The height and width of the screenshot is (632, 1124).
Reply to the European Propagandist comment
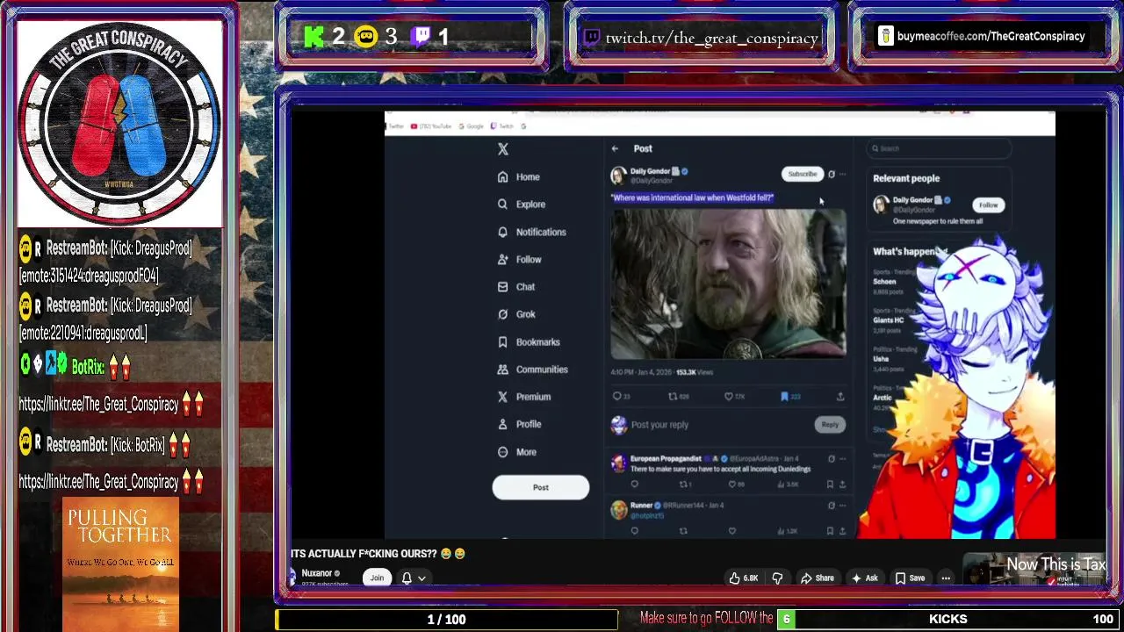coord(635,484)
